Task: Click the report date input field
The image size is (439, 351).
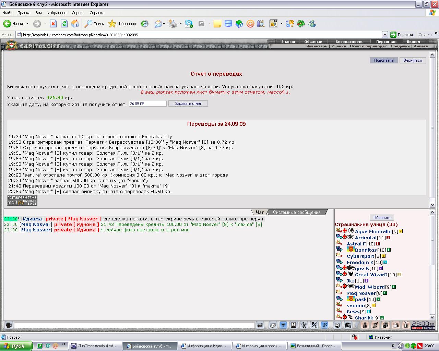Action: click(148, 104)
